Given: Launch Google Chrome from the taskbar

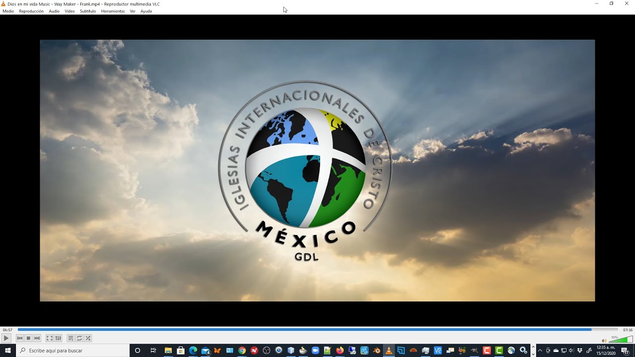Looking at the screenshot, I should point(242,351).
